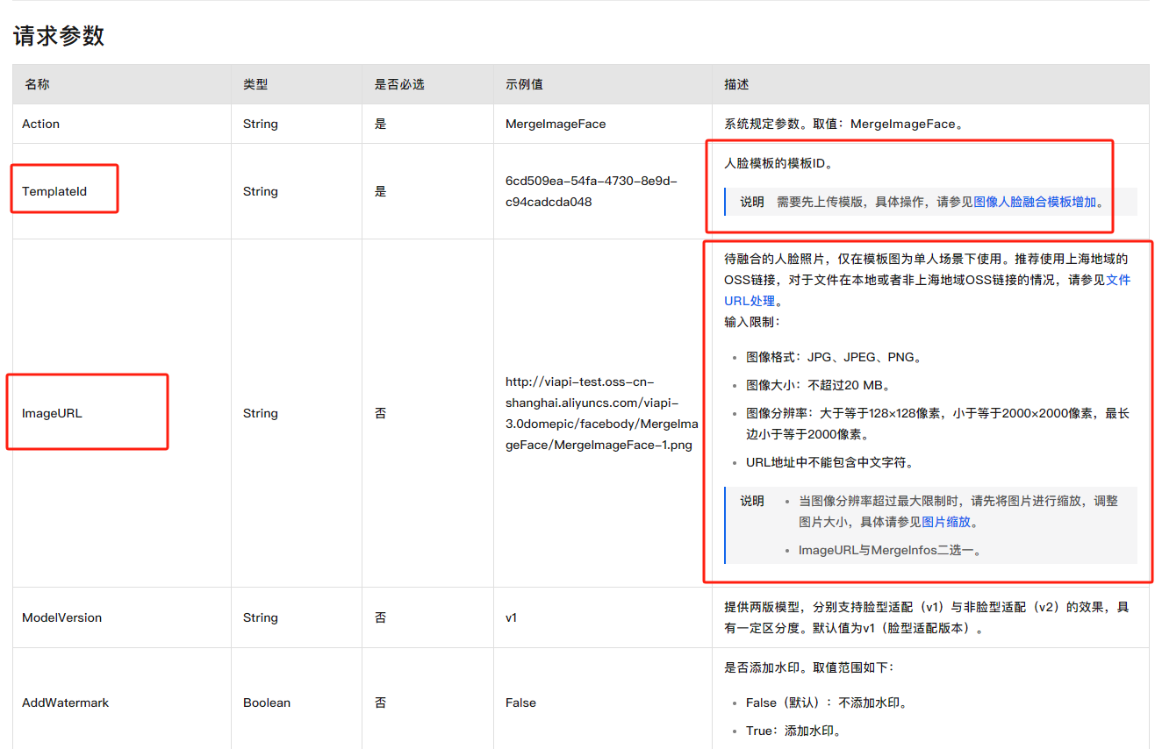Image resolution: width=1155 pixels, height=749 pixels.
Task: Click 否 required value in ImageURL row
Action: coord(381,413)
